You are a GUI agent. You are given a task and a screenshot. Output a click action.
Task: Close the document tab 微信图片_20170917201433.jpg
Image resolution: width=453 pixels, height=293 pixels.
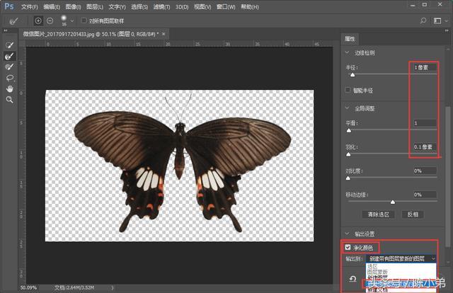[x=164, y=34]
